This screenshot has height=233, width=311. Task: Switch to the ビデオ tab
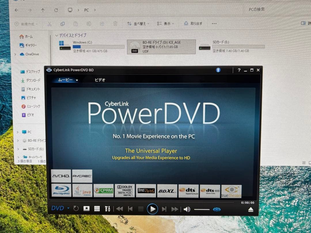100,81
